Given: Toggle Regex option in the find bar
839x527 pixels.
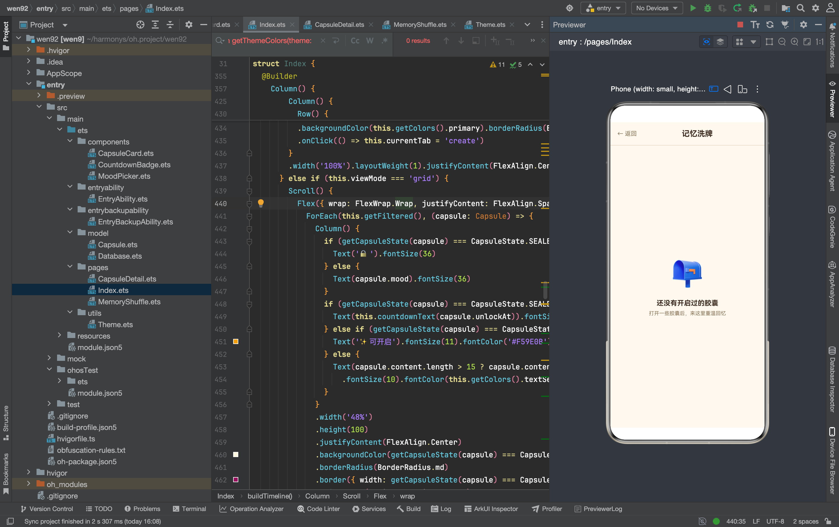Looking at the screenshot, I should 385,41.
